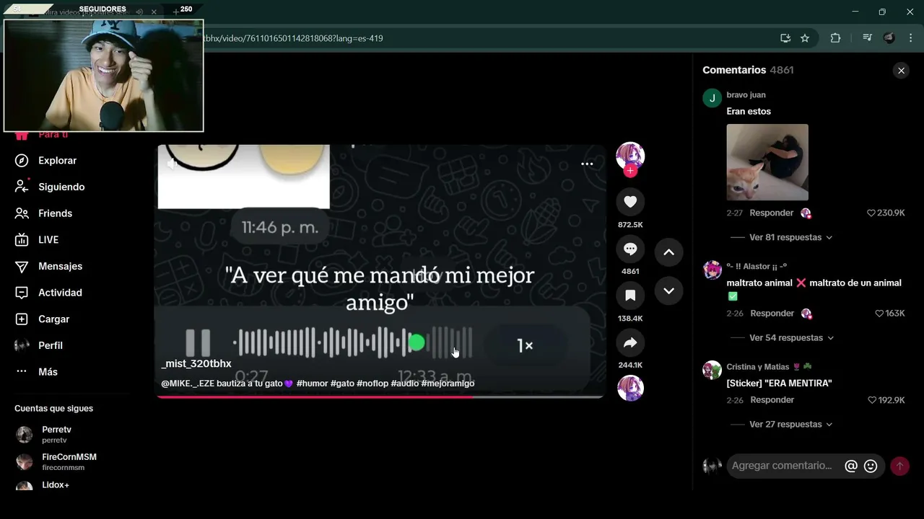The image size is (924, 519).
Task: Open Alastor's profile avatar
Action: 712,270
